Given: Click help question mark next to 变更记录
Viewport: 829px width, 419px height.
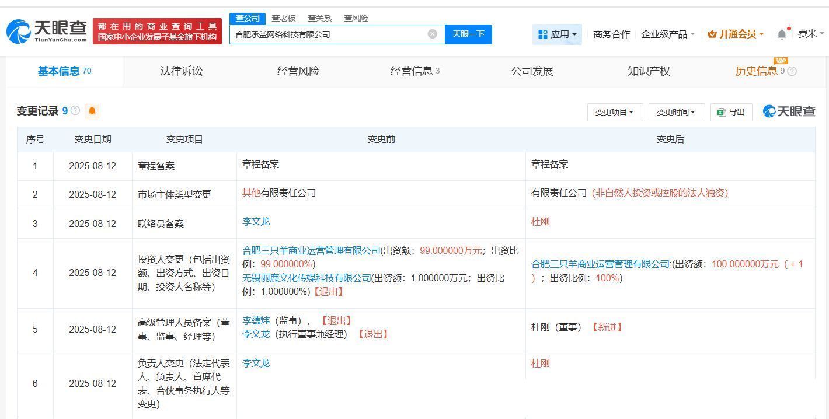Looking at the screenshot, I should [75, 110].
